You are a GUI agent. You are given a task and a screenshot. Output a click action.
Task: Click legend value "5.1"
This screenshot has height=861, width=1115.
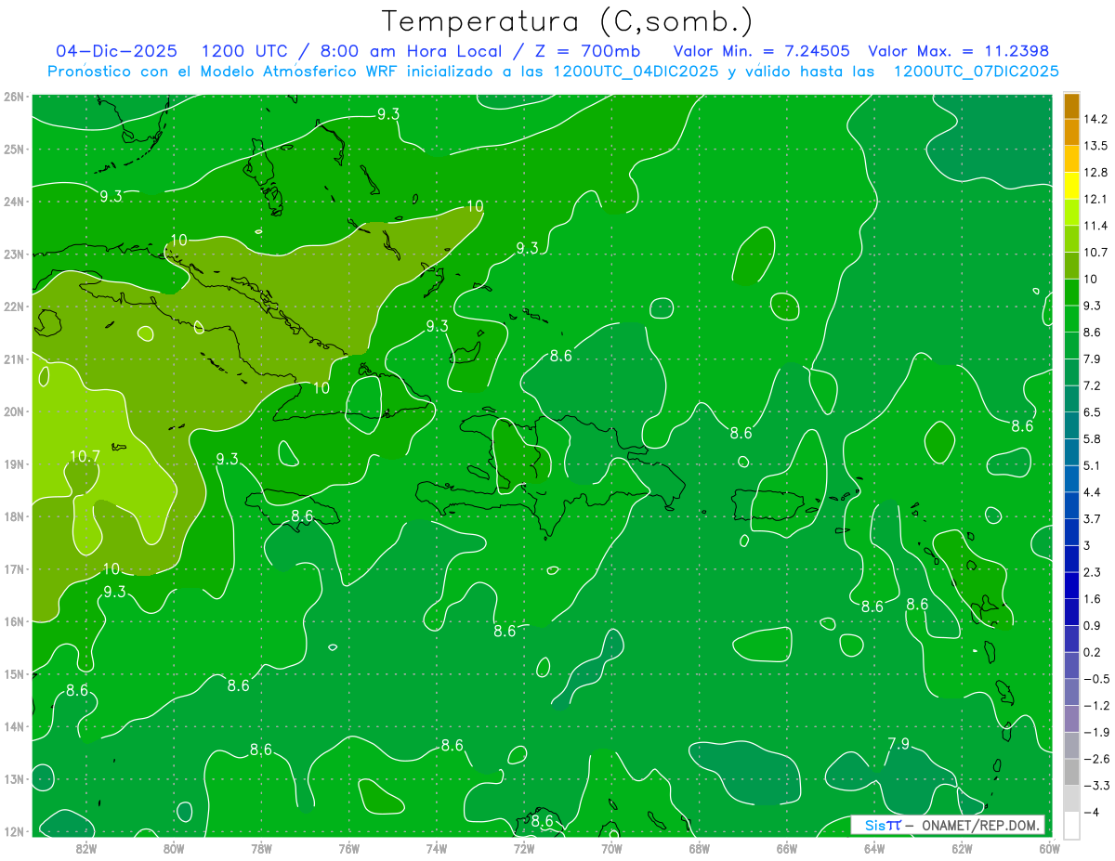pos(1093,465)
